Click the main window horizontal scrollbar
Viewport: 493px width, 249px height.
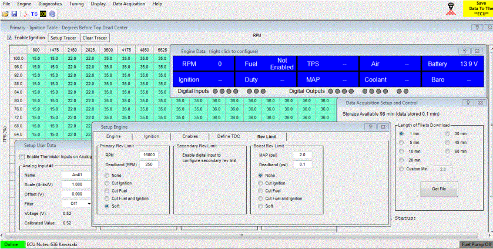(241, 235)
